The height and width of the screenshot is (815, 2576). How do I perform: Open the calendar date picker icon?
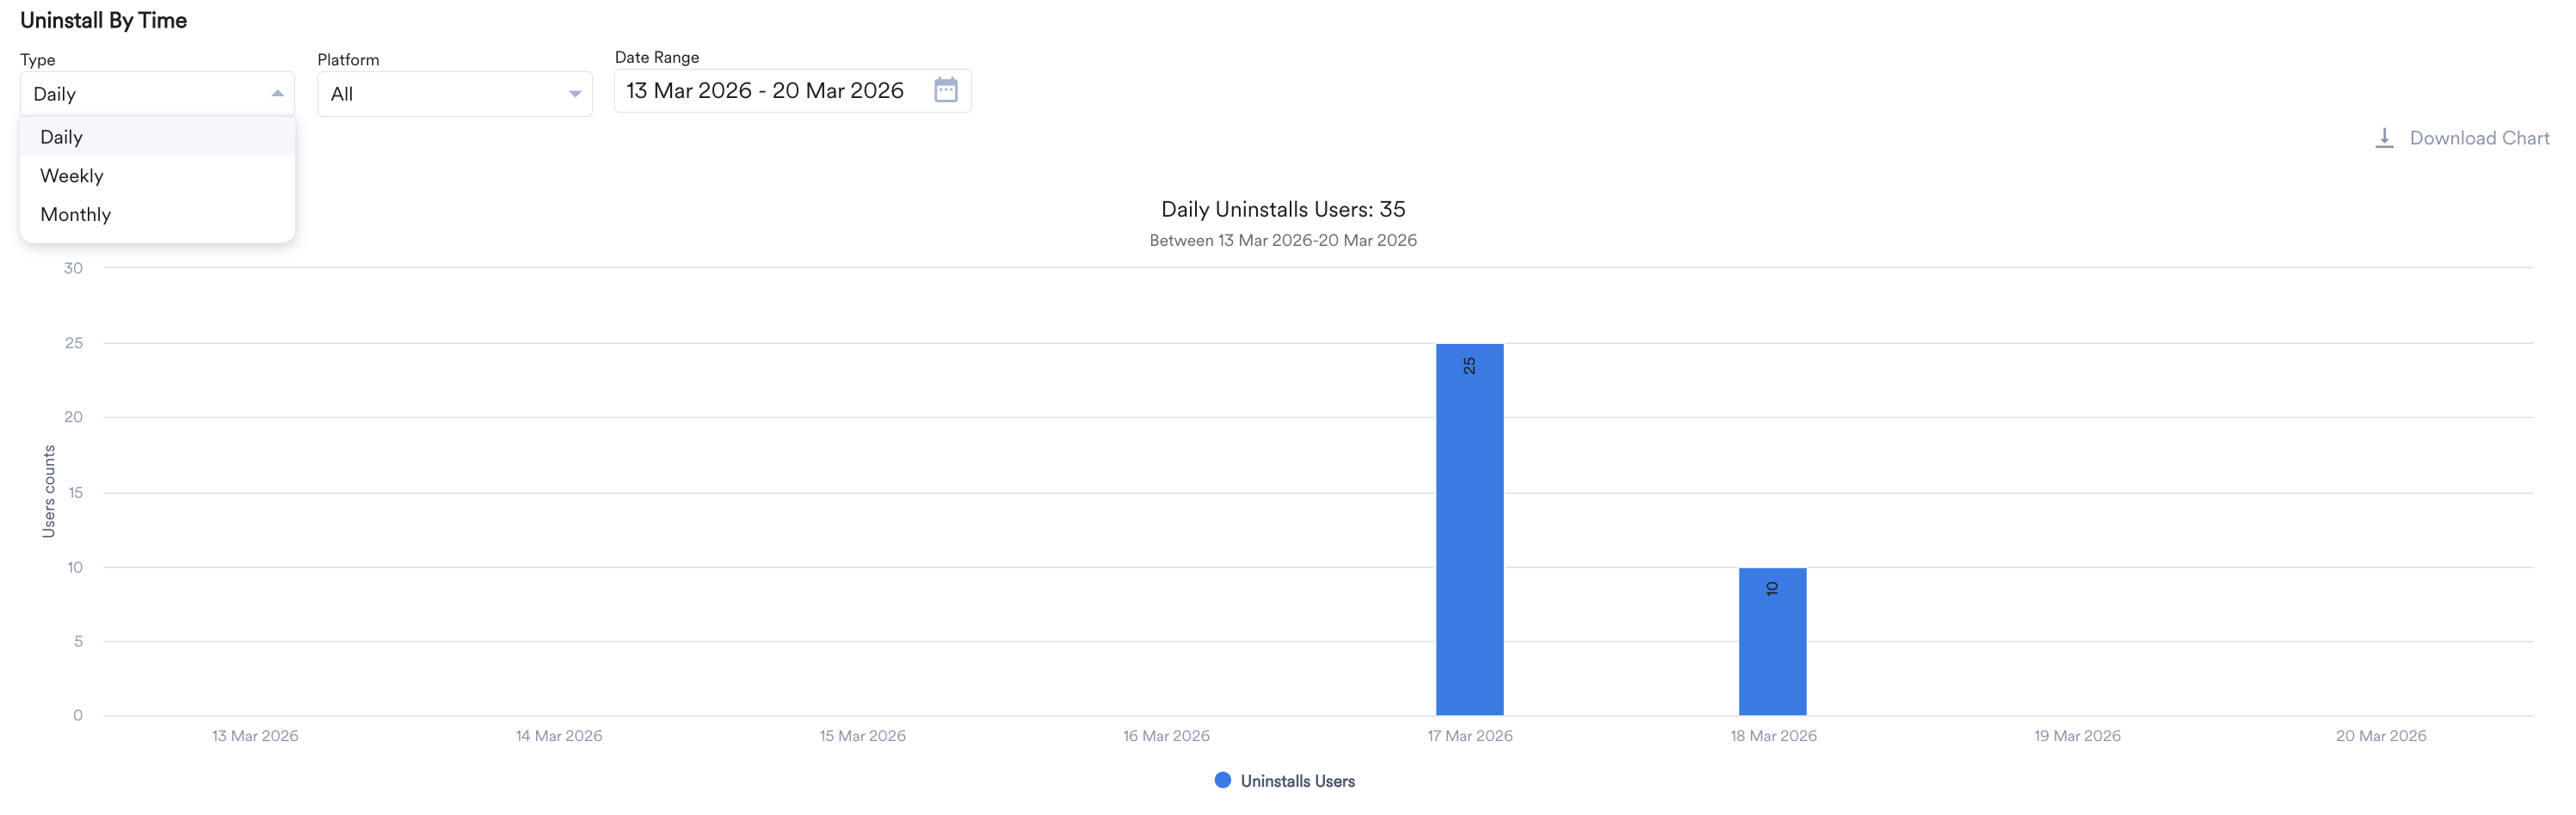(x=944, y=90)
